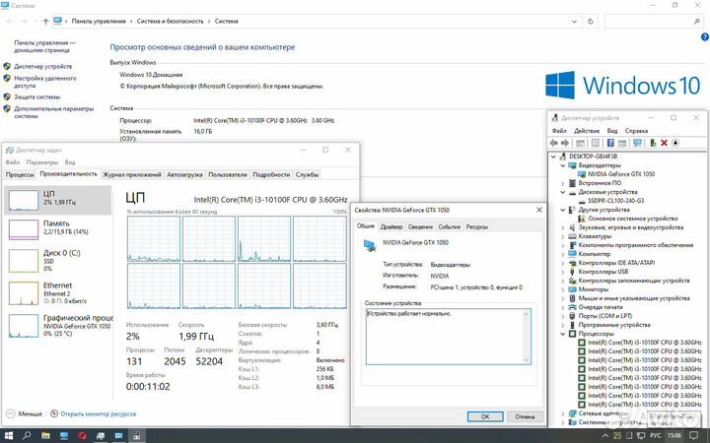Open the События tab in properties dialog
This screenshot has width=710, height=443.
pos(450,227)
